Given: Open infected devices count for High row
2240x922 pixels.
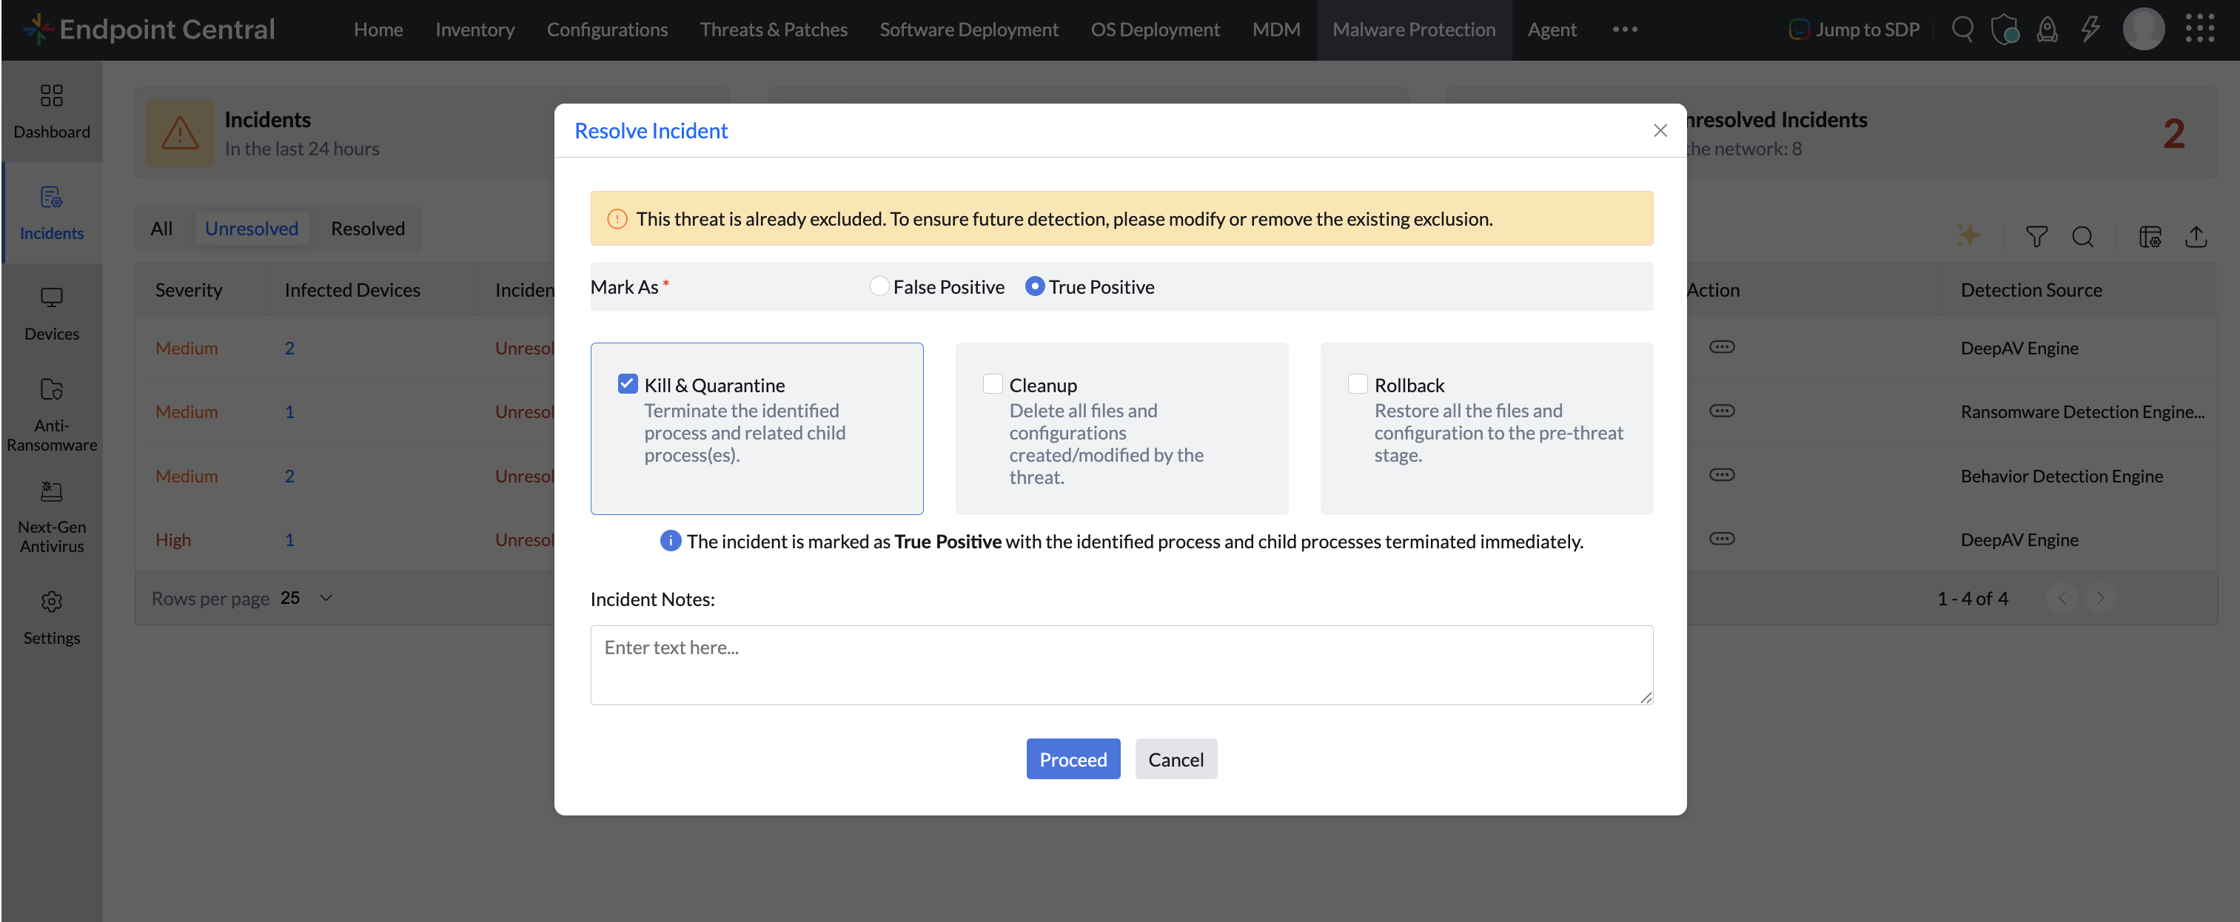Looking at the screenshot, I should pos(289,539).
